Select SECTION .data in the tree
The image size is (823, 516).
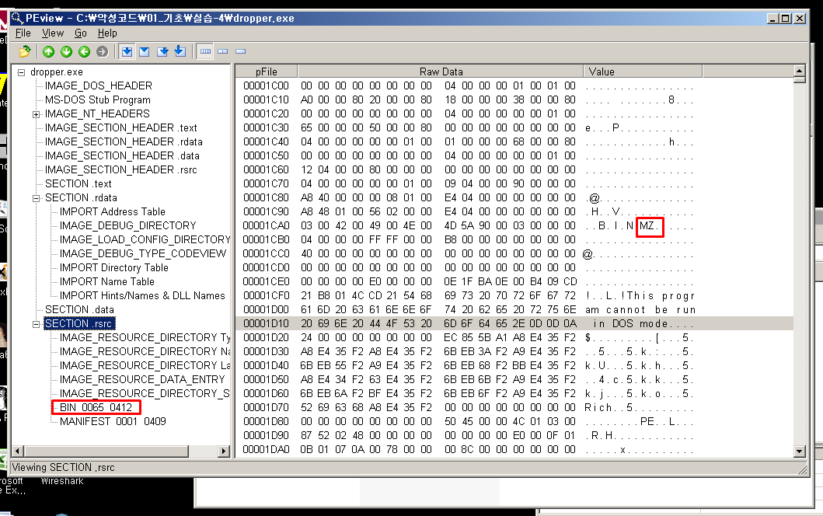[79, 310]
